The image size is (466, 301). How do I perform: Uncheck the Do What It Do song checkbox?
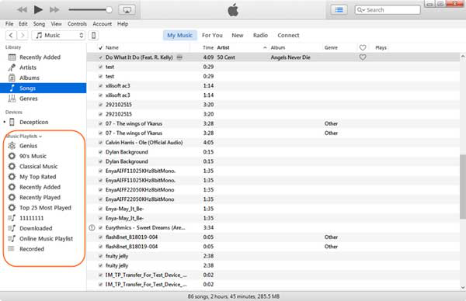click(100, 57)
